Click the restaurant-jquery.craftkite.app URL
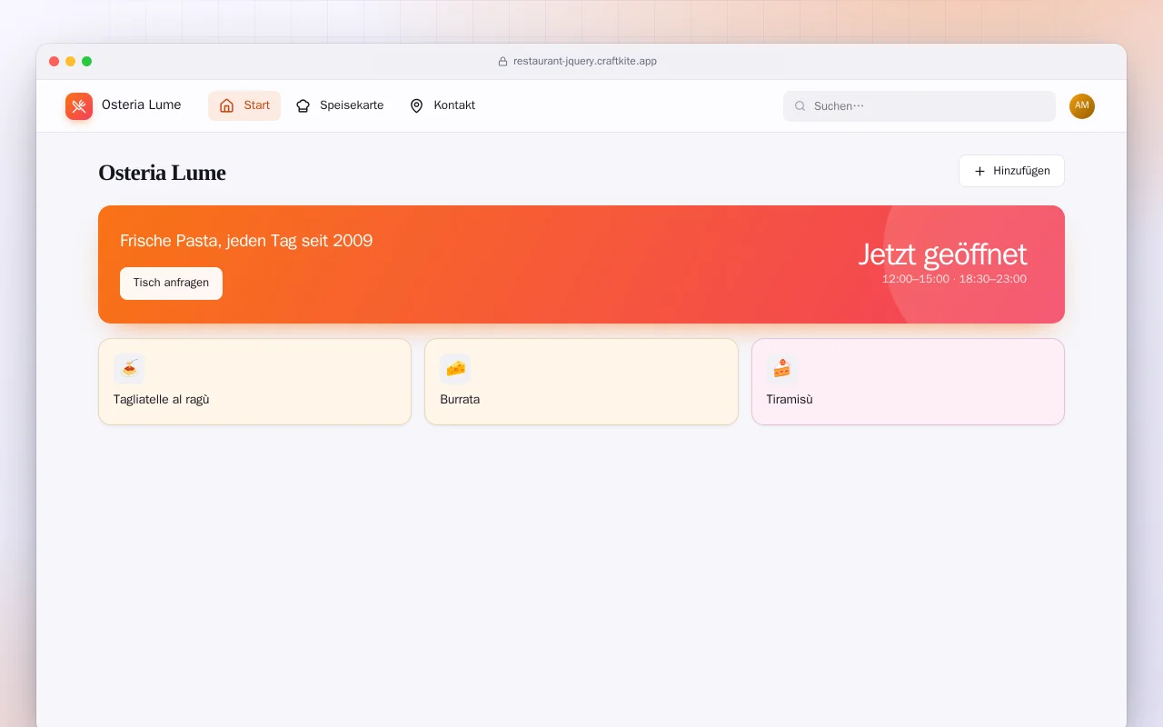1163x727 pixels. click(x=585, y=62)
